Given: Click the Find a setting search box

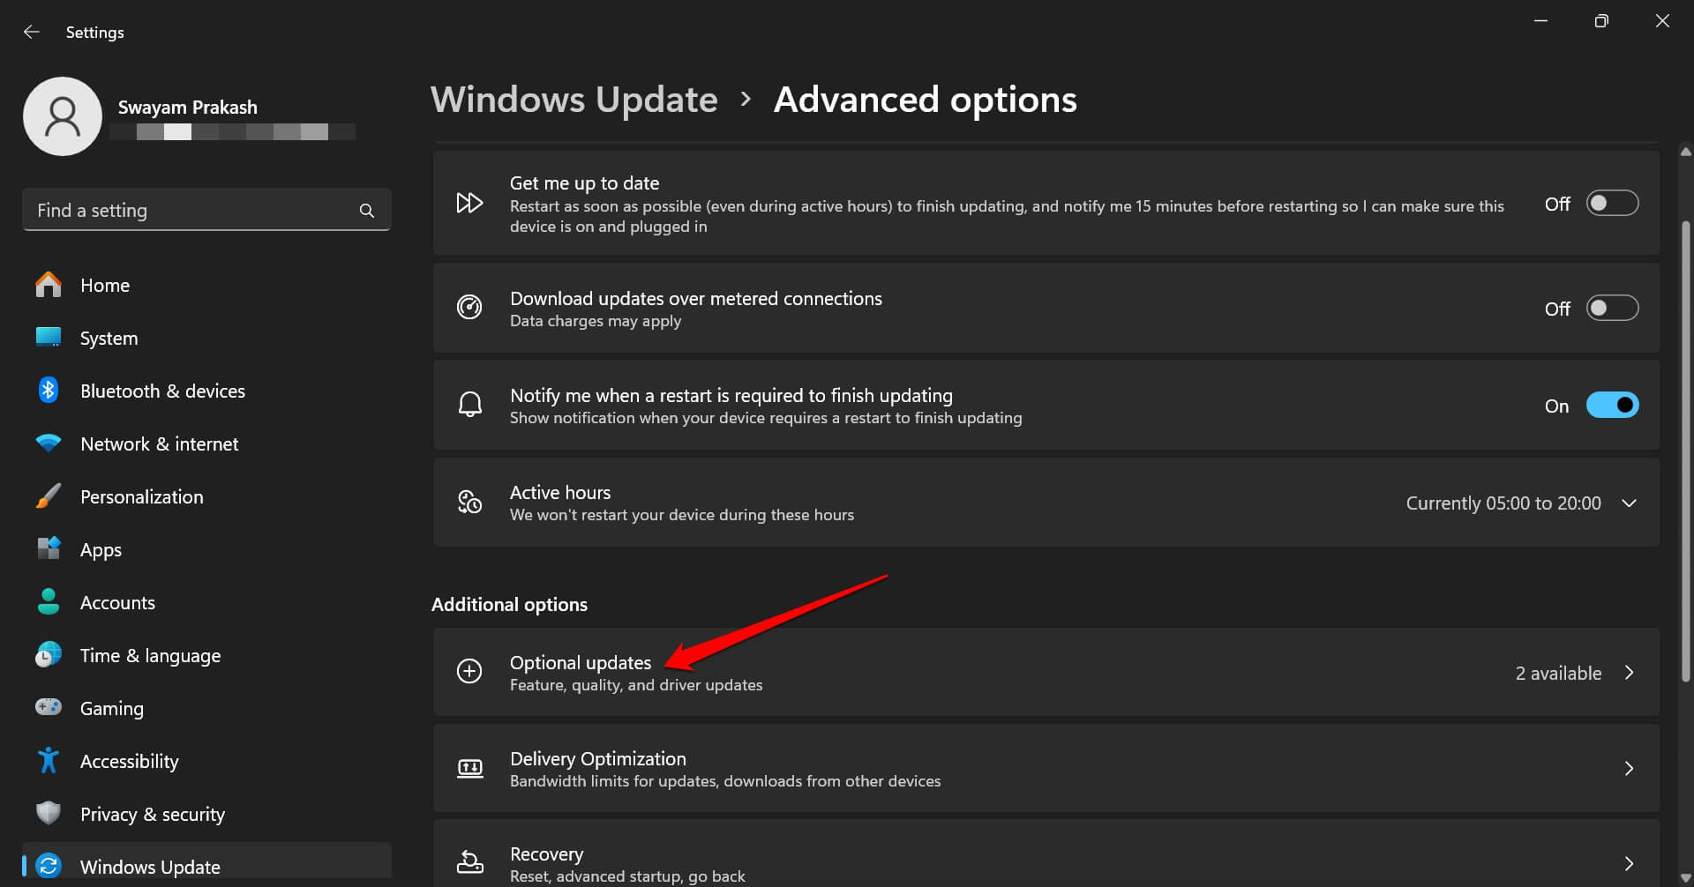Looking at the screenshot, I should point(194,211).
